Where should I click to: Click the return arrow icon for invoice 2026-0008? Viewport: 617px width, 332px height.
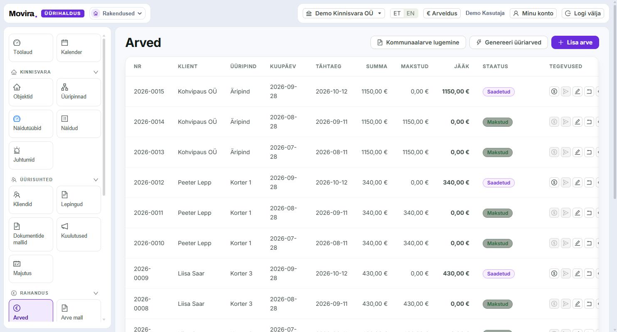589,304
